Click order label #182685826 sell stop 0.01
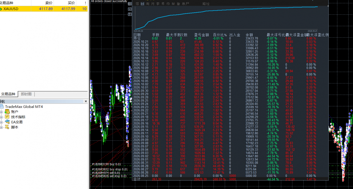 (x=110, y=176)
